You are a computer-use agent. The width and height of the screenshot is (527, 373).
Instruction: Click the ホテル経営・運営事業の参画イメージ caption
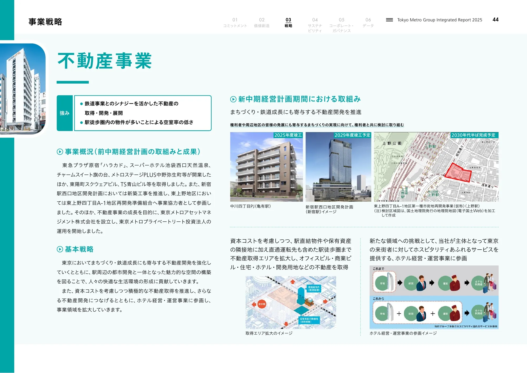[x=403, y=333]
